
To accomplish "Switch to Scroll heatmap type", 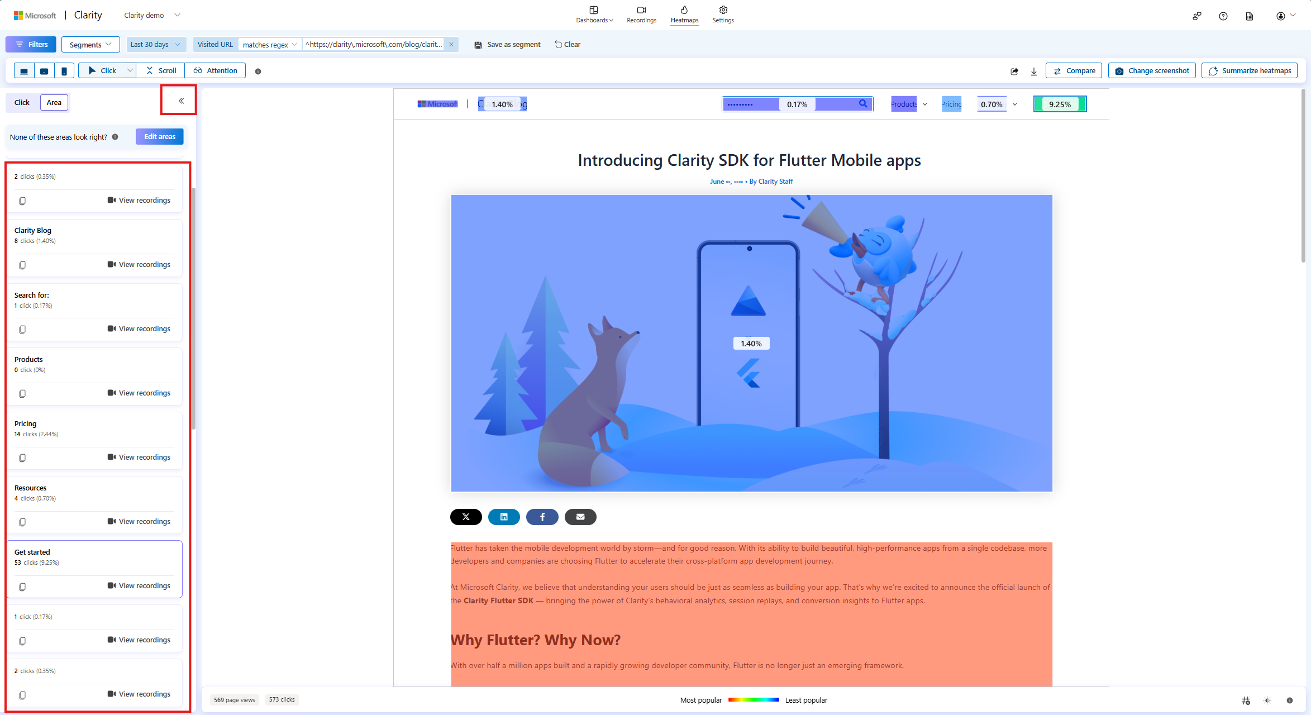I will coord(161,71).
